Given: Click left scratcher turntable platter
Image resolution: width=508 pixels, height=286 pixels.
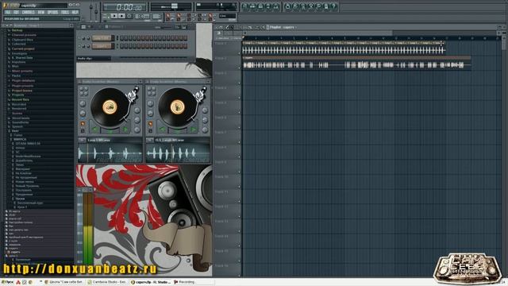Looking at the screenshot, I should [x=110, y=107].
